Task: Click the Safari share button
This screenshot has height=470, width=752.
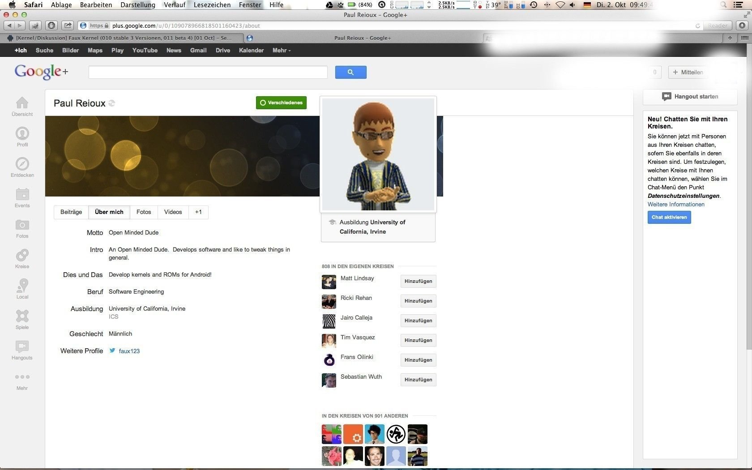Action: [68, 26]
